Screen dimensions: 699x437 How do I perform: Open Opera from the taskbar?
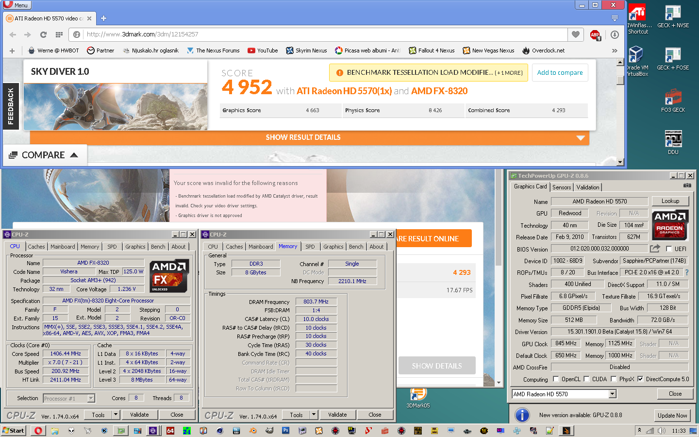click(x=38, y=430)
